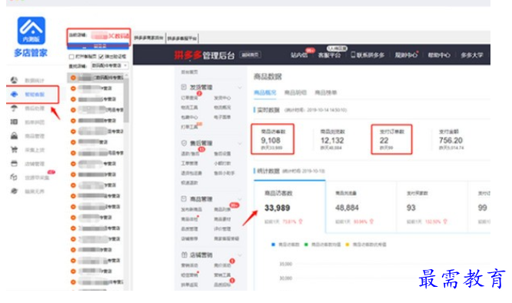Click the red 拼多多 logo text
Viewport: 512px width, 303px height.
188,55
